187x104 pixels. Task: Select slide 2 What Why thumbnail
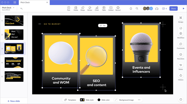coord(14,34)
